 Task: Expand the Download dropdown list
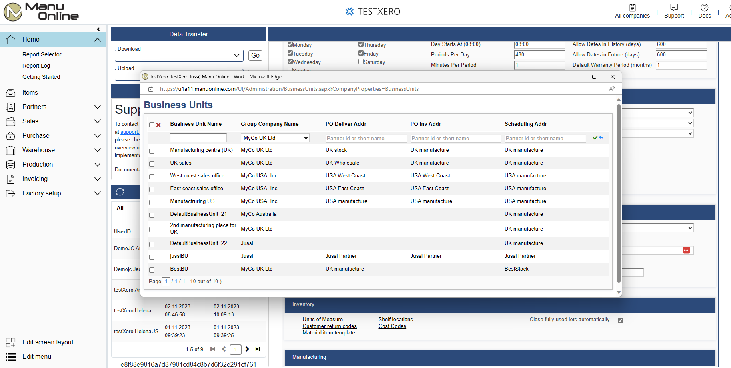tap(236, 56)
